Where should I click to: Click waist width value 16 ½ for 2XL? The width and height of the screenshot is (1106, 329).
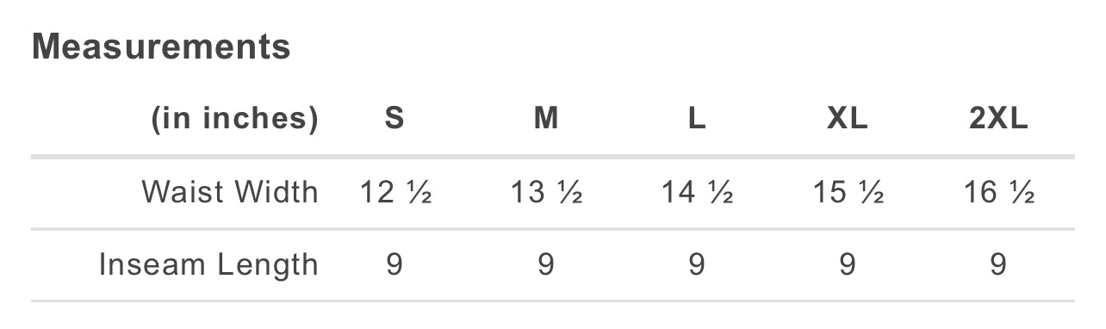pyautogui.click(x=998, y=192)
